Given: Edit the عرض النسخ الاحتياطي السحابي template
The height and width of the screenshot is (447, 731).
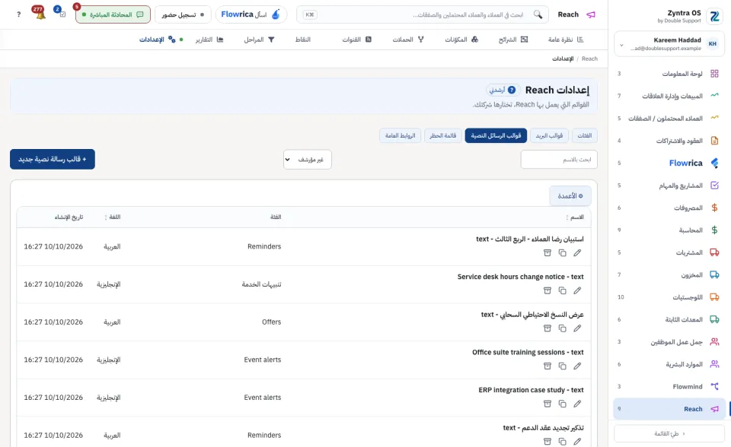Looking at the screenshot, I should [577, 328].
